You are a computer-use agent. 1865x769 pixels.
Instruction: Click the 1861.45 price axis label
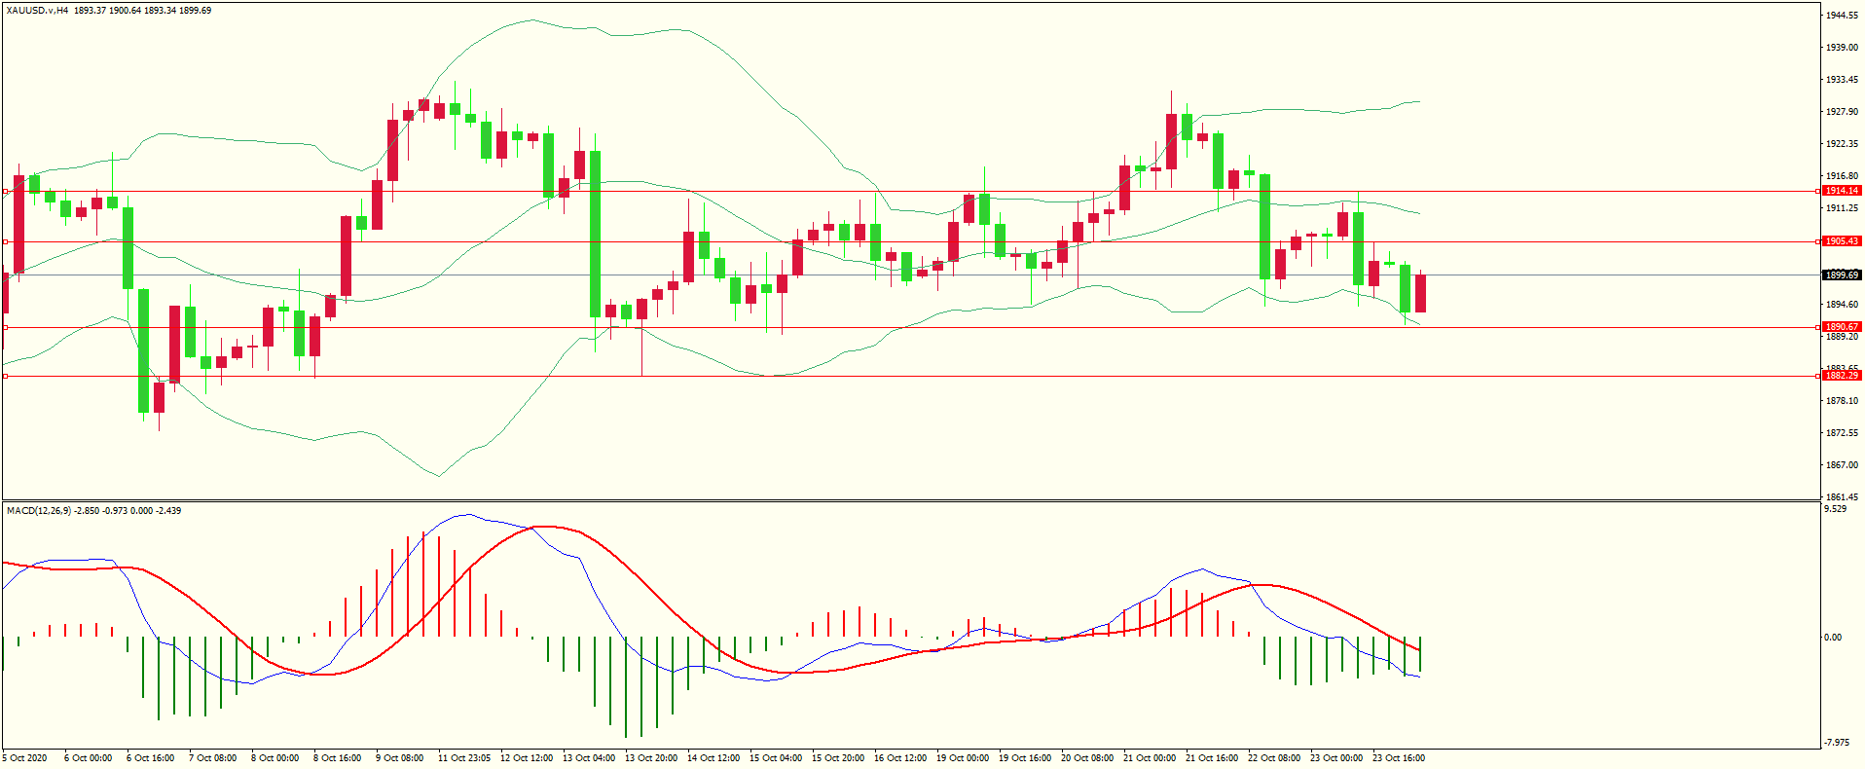[x=1843, y=497]
